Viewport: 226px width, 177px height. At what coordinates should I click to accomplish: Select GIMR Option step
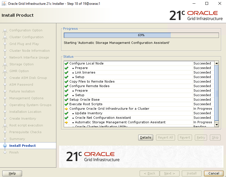point(19,71)
